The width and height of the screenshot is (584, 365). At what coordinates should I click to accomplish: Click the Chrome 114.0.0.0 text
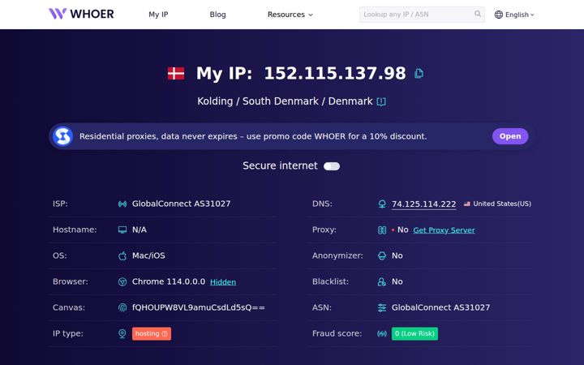169,281
